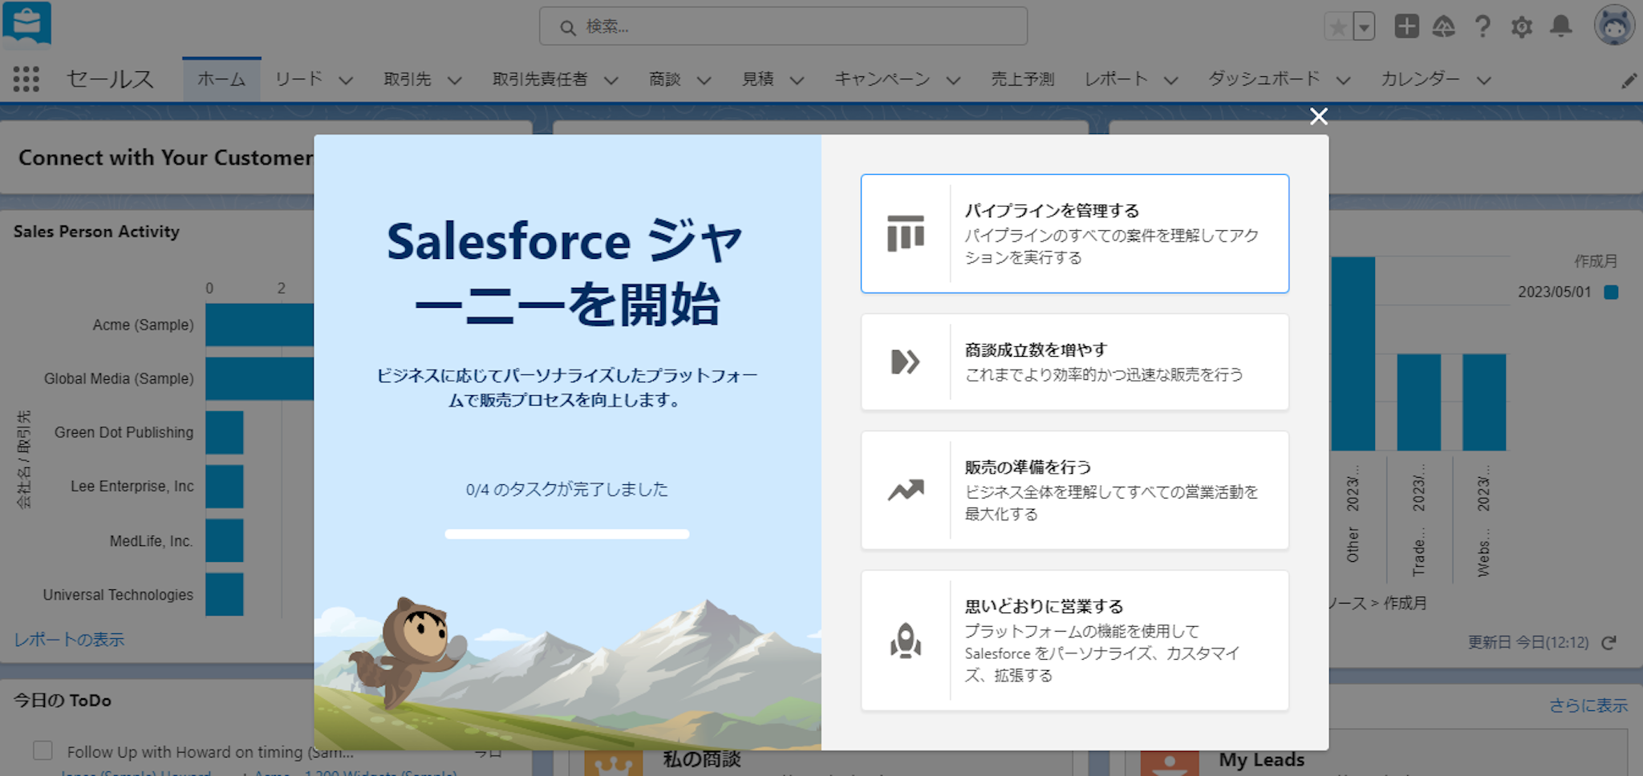Click the task progress bar in the dialog
Viewport: 1643px width, 776px height.
click(566, 534)
